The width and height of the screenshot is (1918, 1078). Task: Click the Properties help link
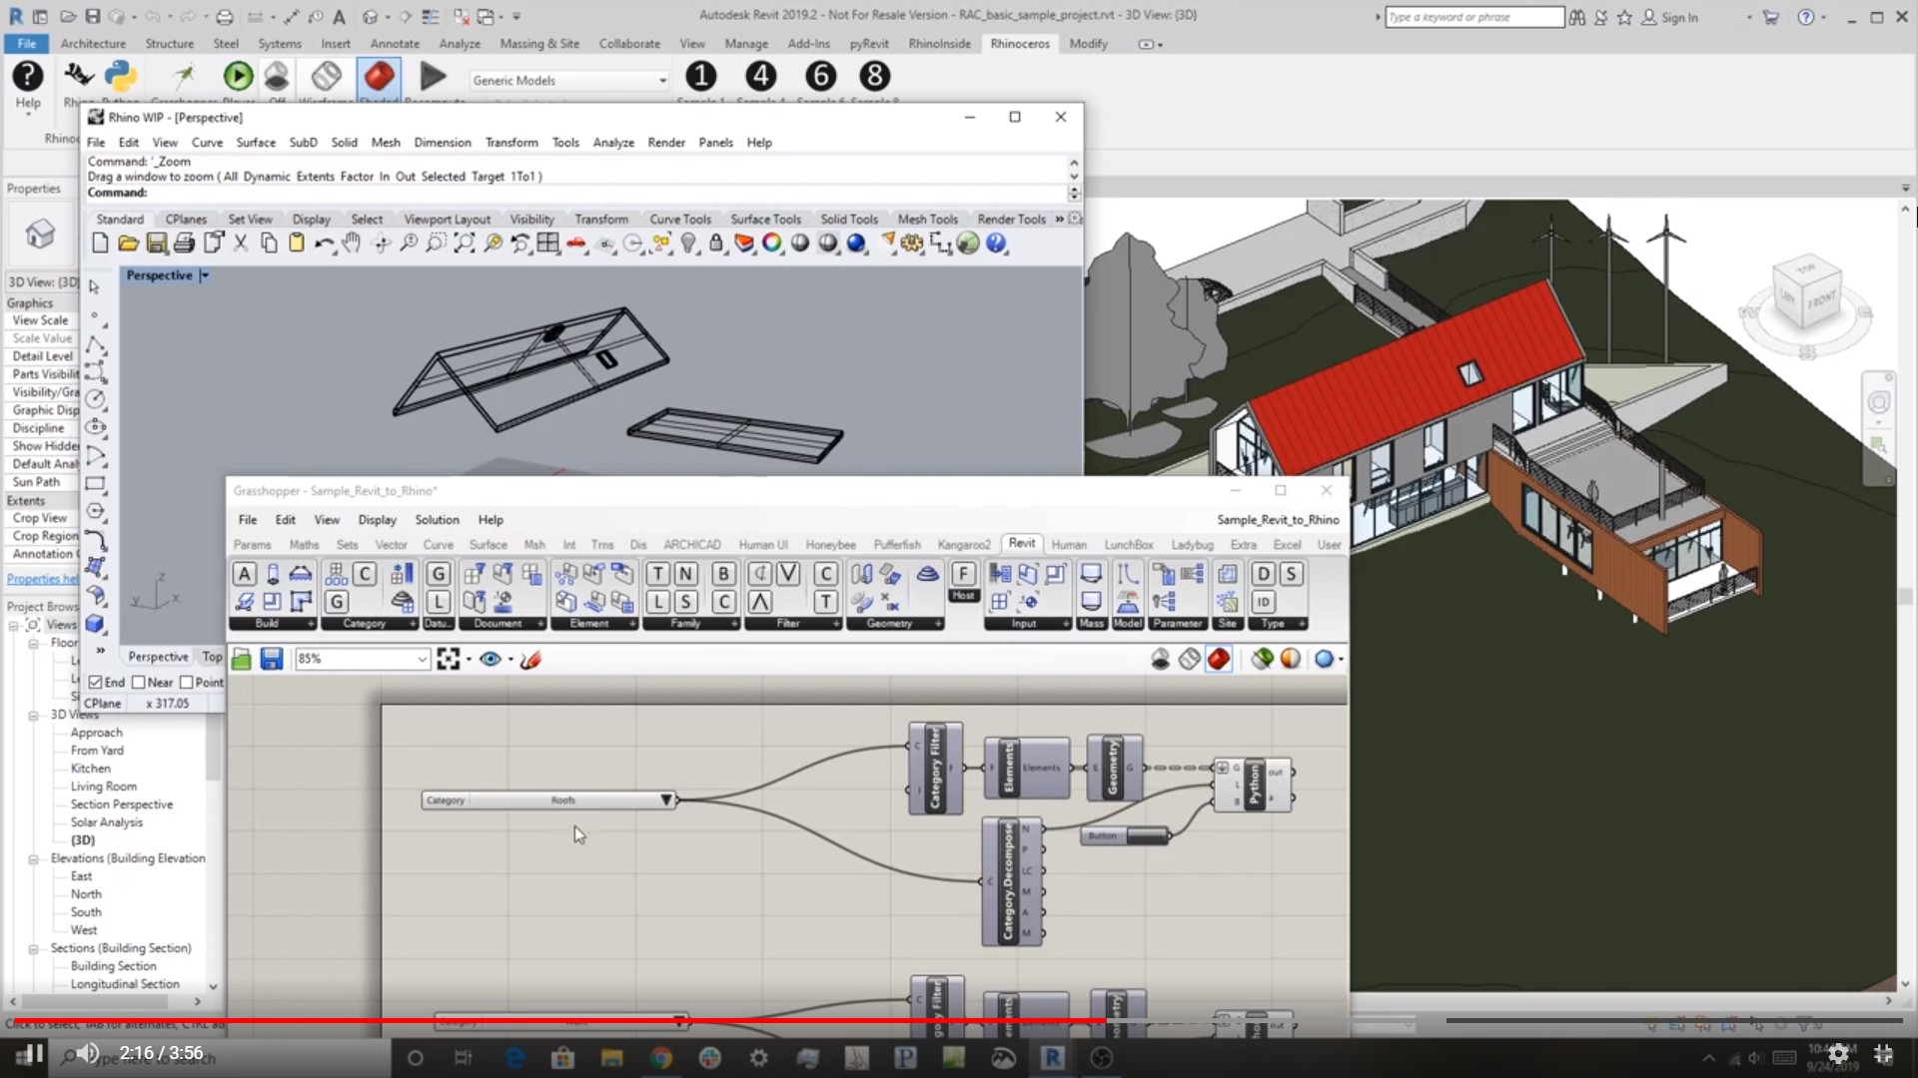click(x=42, y=579)
